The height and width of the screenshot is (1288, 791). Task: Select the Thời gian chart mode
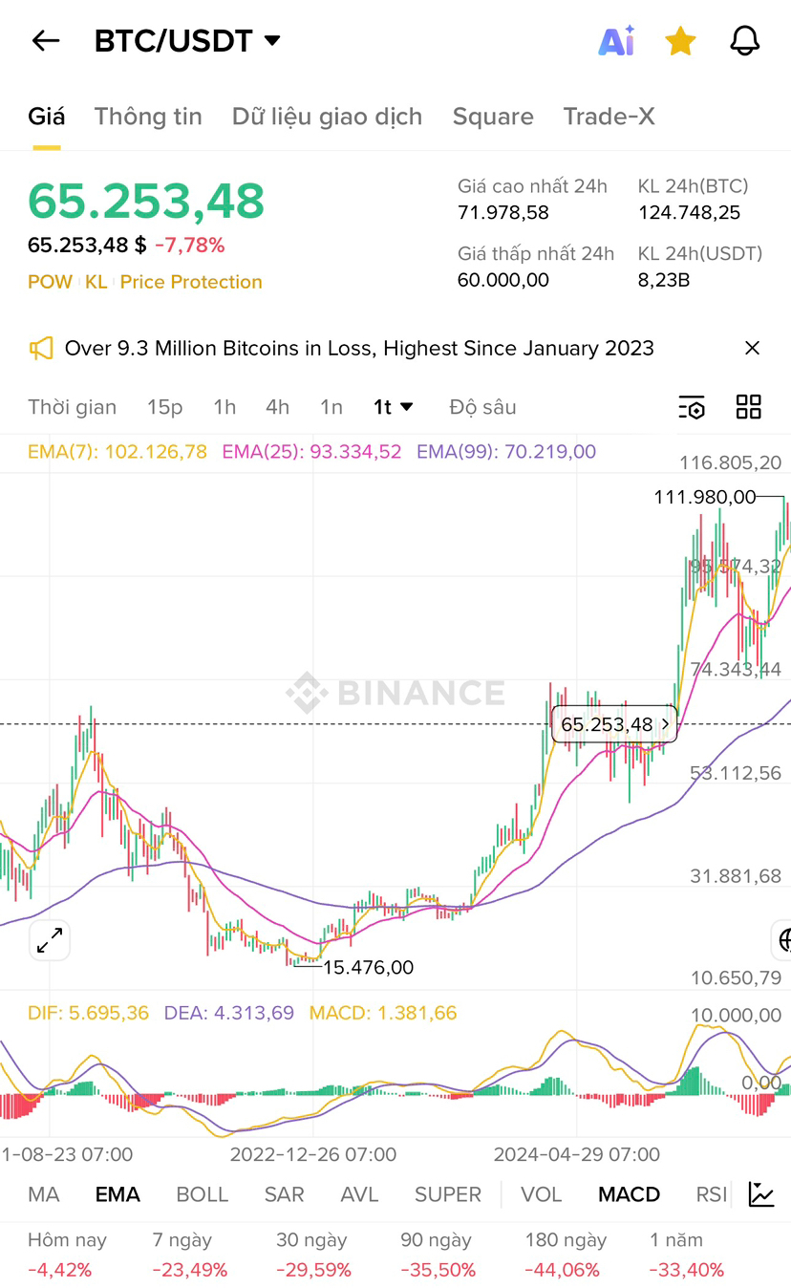(73, 407)
